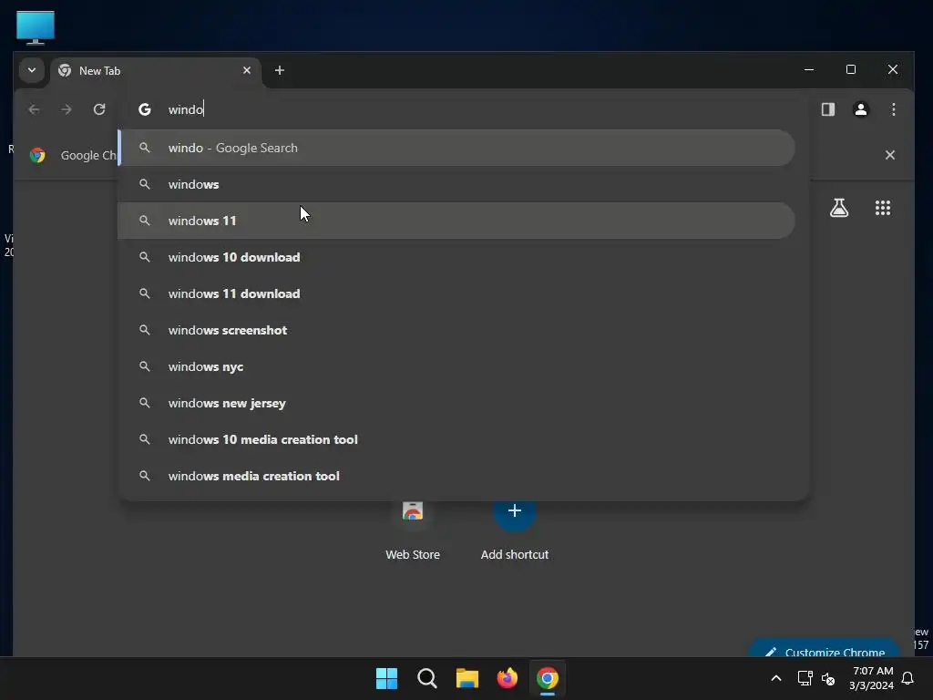Screen dimensions: 933x700
Task: Open the clock showing 7:07 AM
Action: [872, 678]
